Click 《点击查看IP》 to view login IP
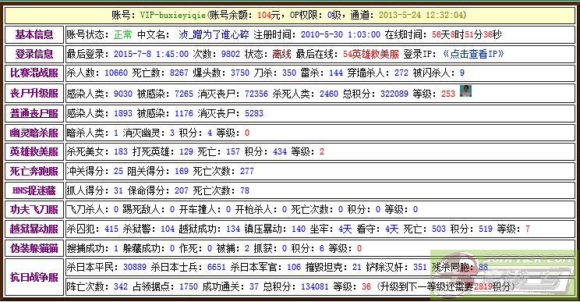580x302 pixels. 473,54
